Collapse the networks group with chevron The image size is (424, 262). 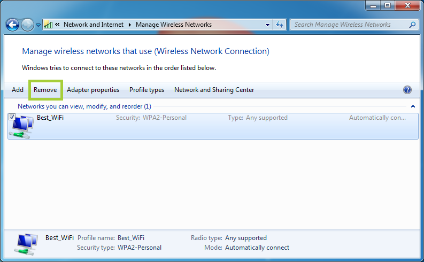[413, 106]
